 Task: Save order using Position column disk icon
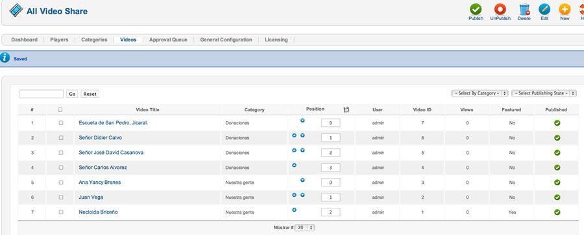(x=347, y=109)
